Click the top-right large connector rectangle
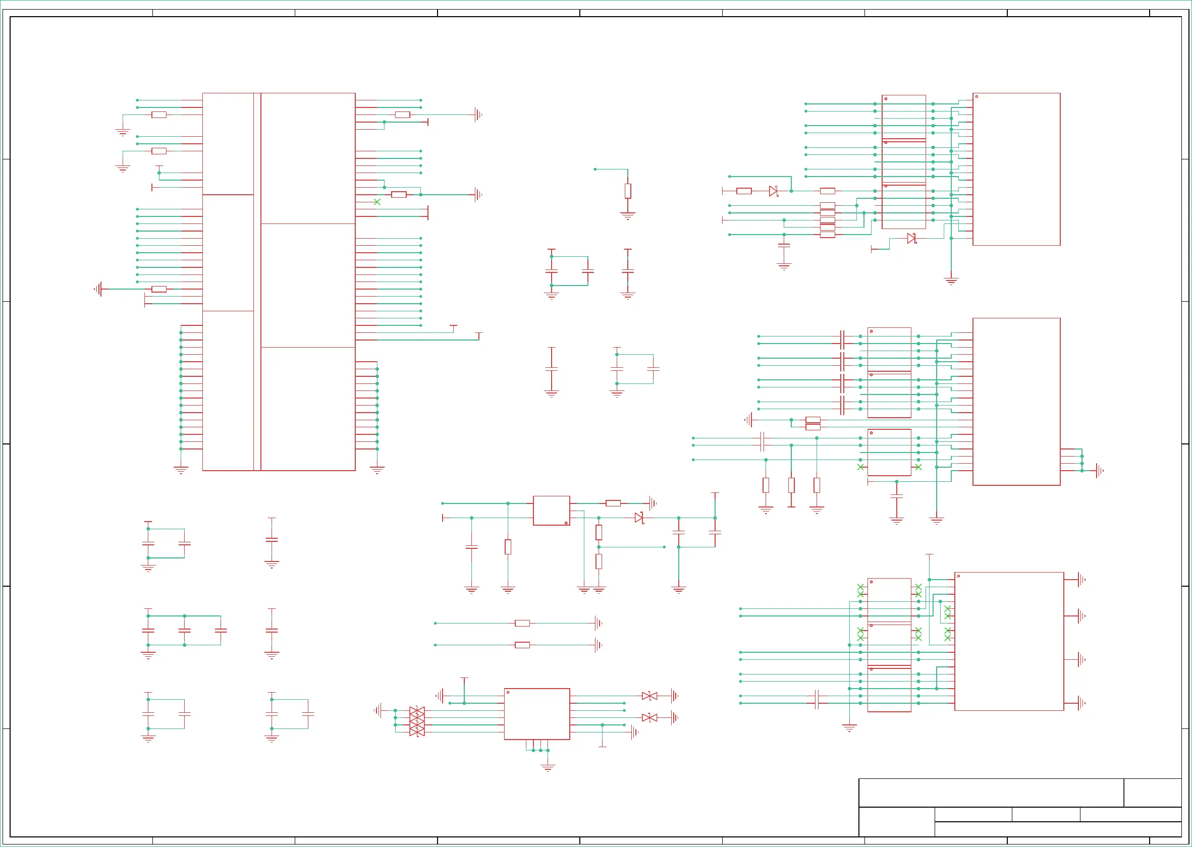1192x847 pixels. click(x=1016, y=169)
